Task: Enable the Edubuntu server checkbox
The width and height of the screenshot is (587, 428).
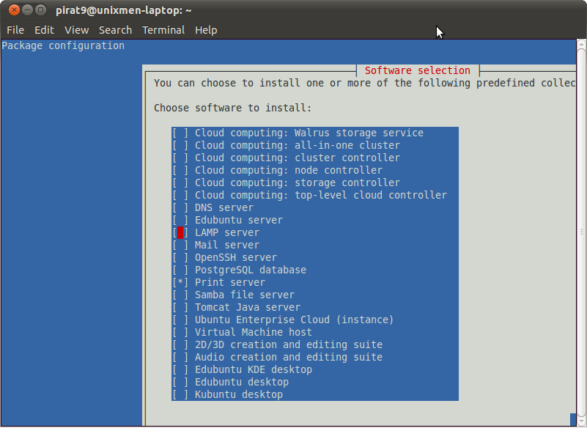Action: pyautogui.click(x=180, y=220)
